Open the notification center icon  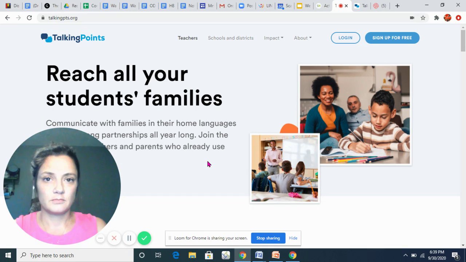[455, 255]
